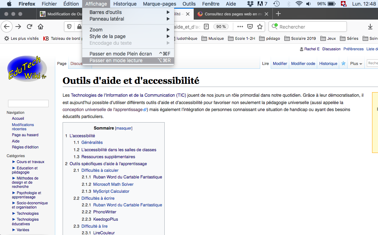Click the volume speaker icon
This screenshot has width=378, height=235.
[x=308, y=4]
